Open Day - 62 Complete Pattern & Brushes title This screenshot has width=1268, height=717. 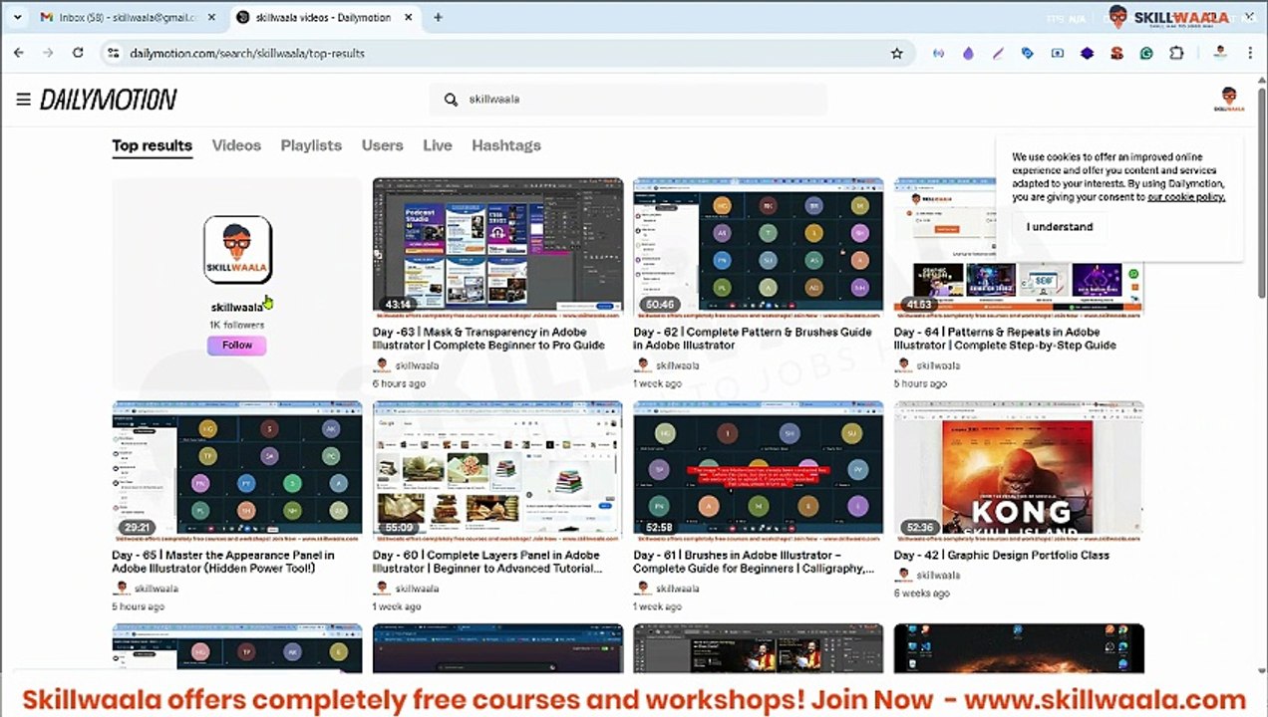(x=753, y=339)
